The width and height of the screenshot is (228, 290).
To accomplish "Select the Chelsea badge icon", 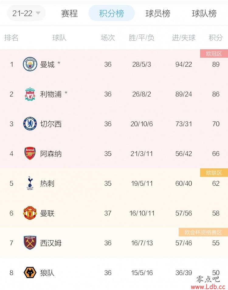I will [x=30, y=124].
